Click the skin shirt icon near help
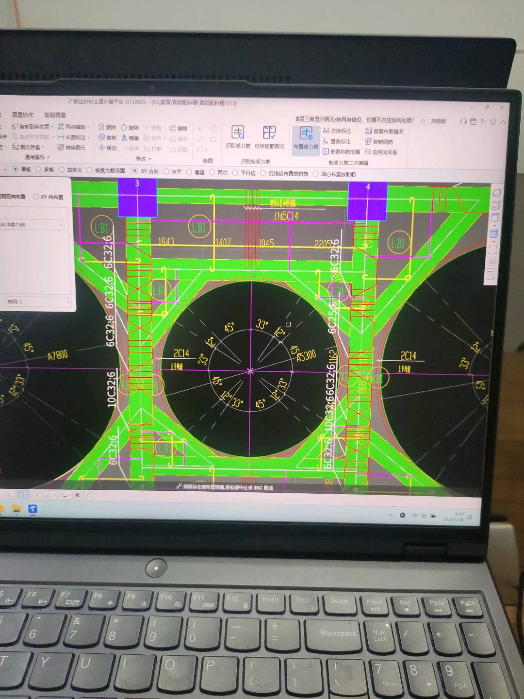524x699 pixels. pos(493,122)
